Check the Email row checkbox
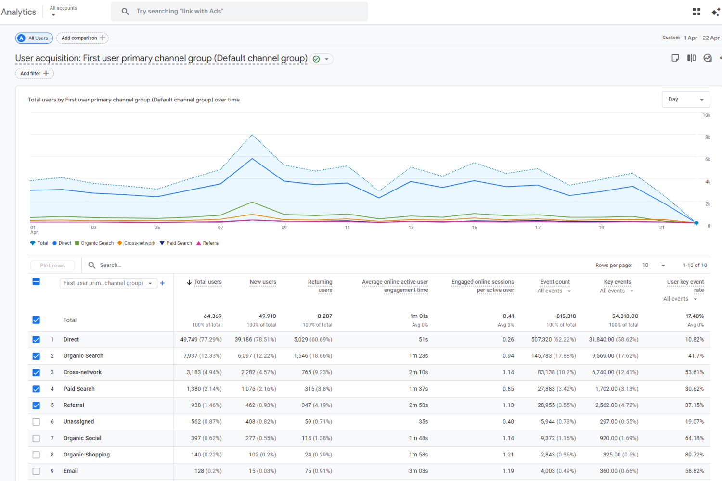This screenshot has width=722, height=481. [x=36, y=471]
